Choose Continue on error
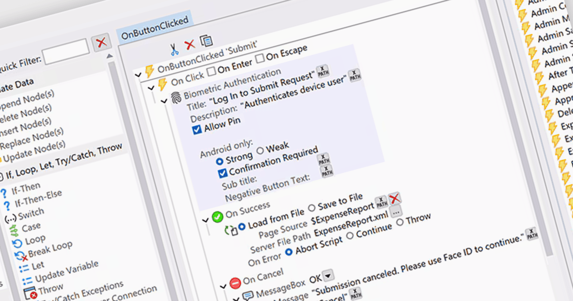Screen dimensions: 573x301 tap(350, 236)
